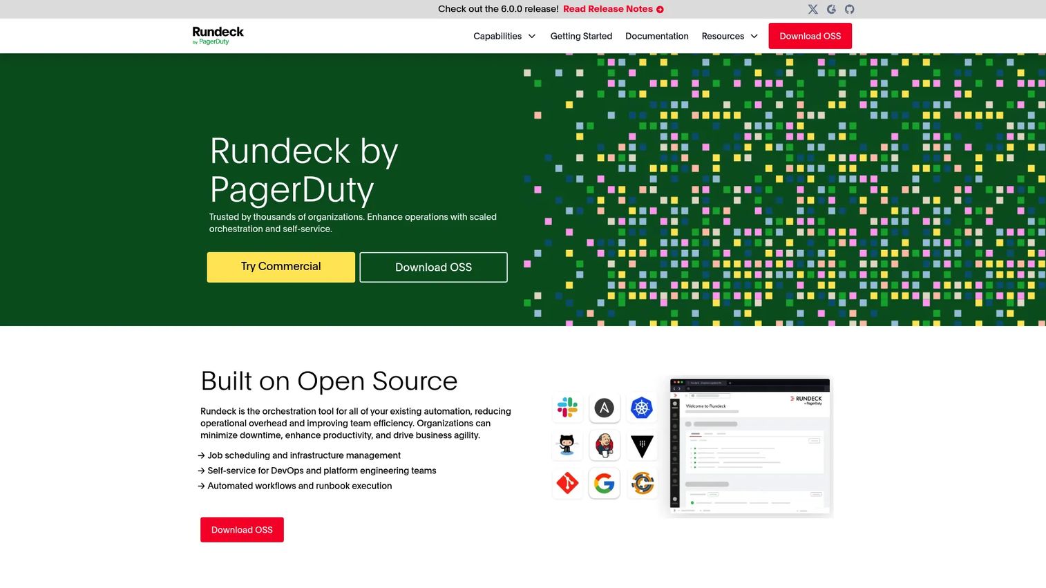Open the X (Twitter) social icon
Viewport: 1046px width, 588px height.
tap(812, 9)
